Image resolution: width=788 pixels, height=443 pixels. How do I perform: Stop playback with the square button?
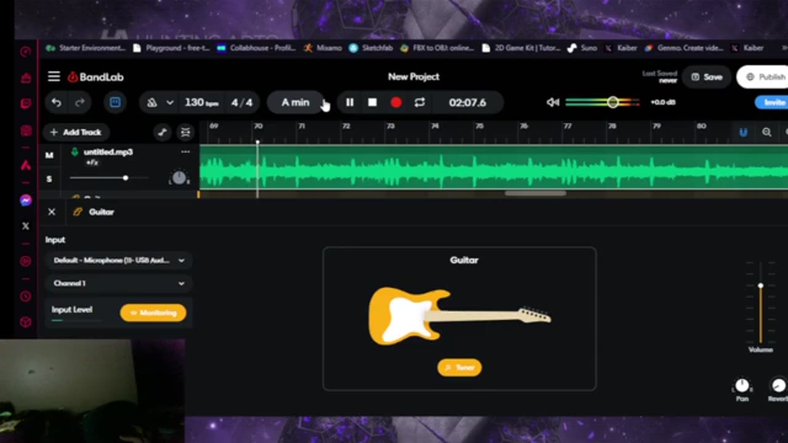pyautogui.click(x=372, y=103)
